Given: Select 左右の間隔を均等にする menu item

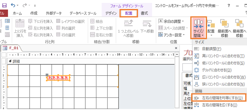Looking at the screenshot, I should [x=218, y=98].
